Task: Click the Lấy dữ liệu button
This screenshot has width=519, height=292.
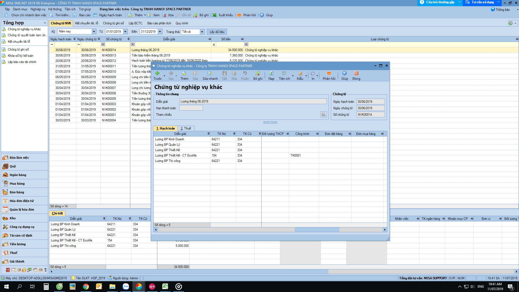Action: click(x=217, y=32)
